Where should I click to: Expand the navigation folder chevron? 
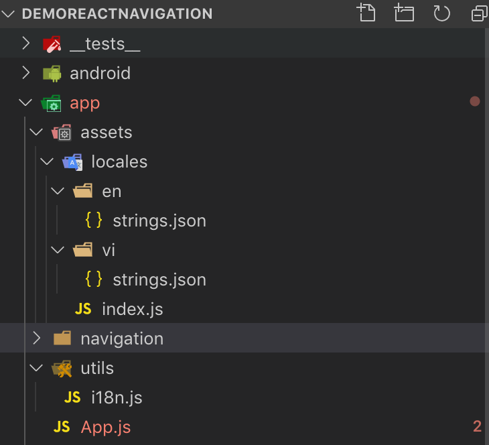tap(37, 338)
